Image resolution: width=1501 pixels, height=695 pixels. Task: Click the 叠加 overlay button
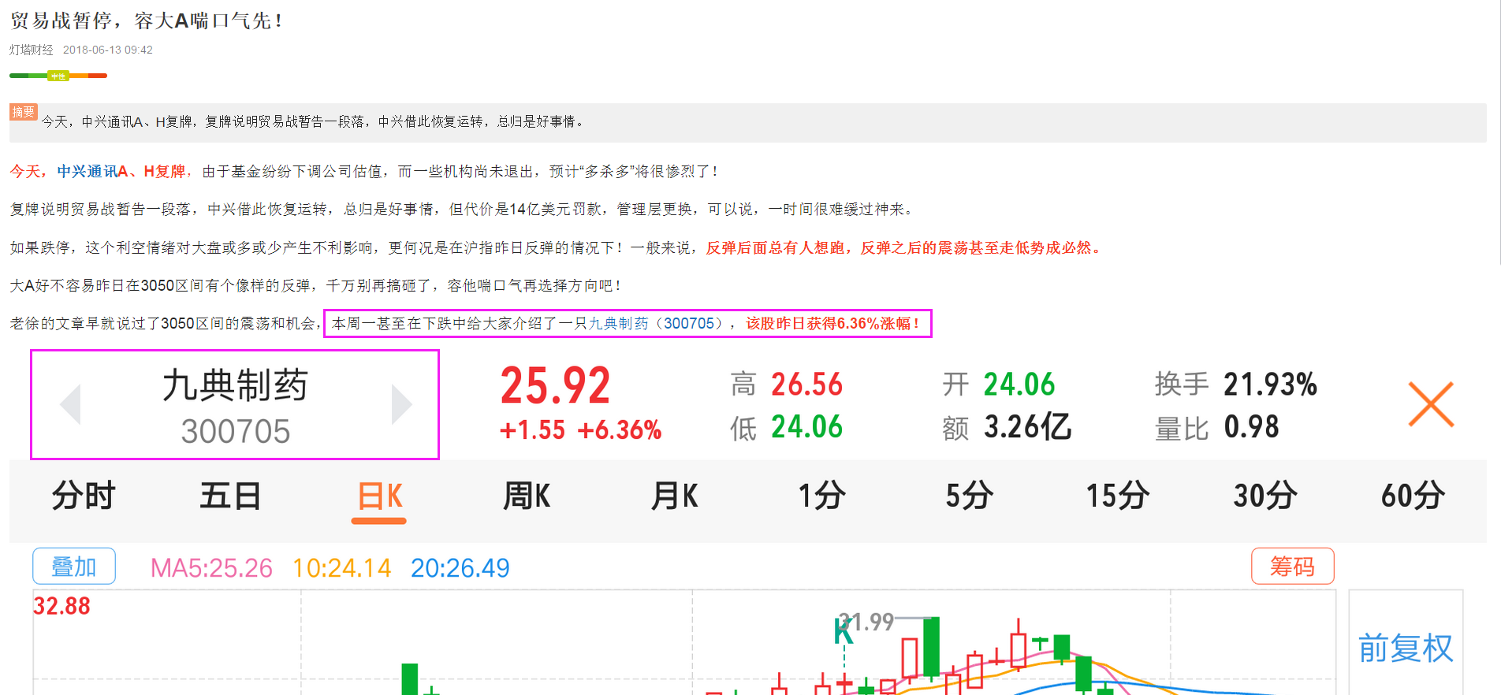[x=74, y=566]
